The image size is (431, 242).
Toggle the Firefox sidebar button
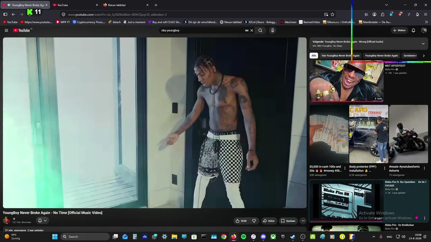point(5,14)
